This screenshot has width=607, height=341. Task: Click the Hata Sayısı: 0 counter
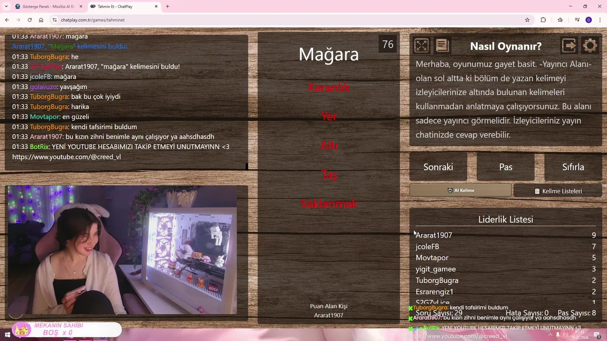point(527,313)
